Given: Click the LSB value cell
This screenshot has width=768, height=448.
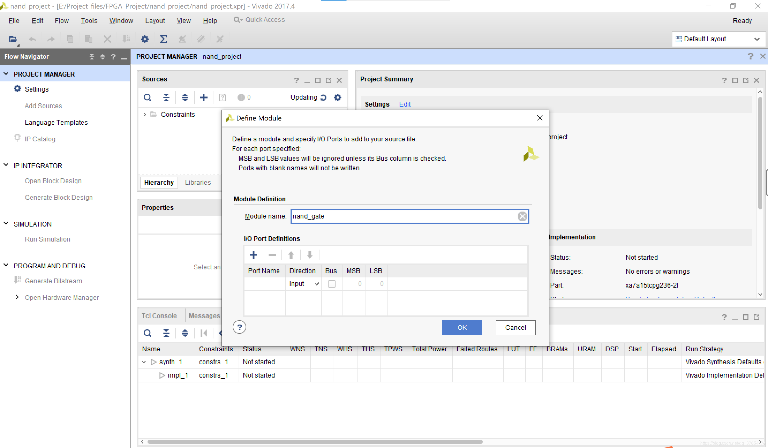Looking at the screenshot, I should (x=377, y=284).
